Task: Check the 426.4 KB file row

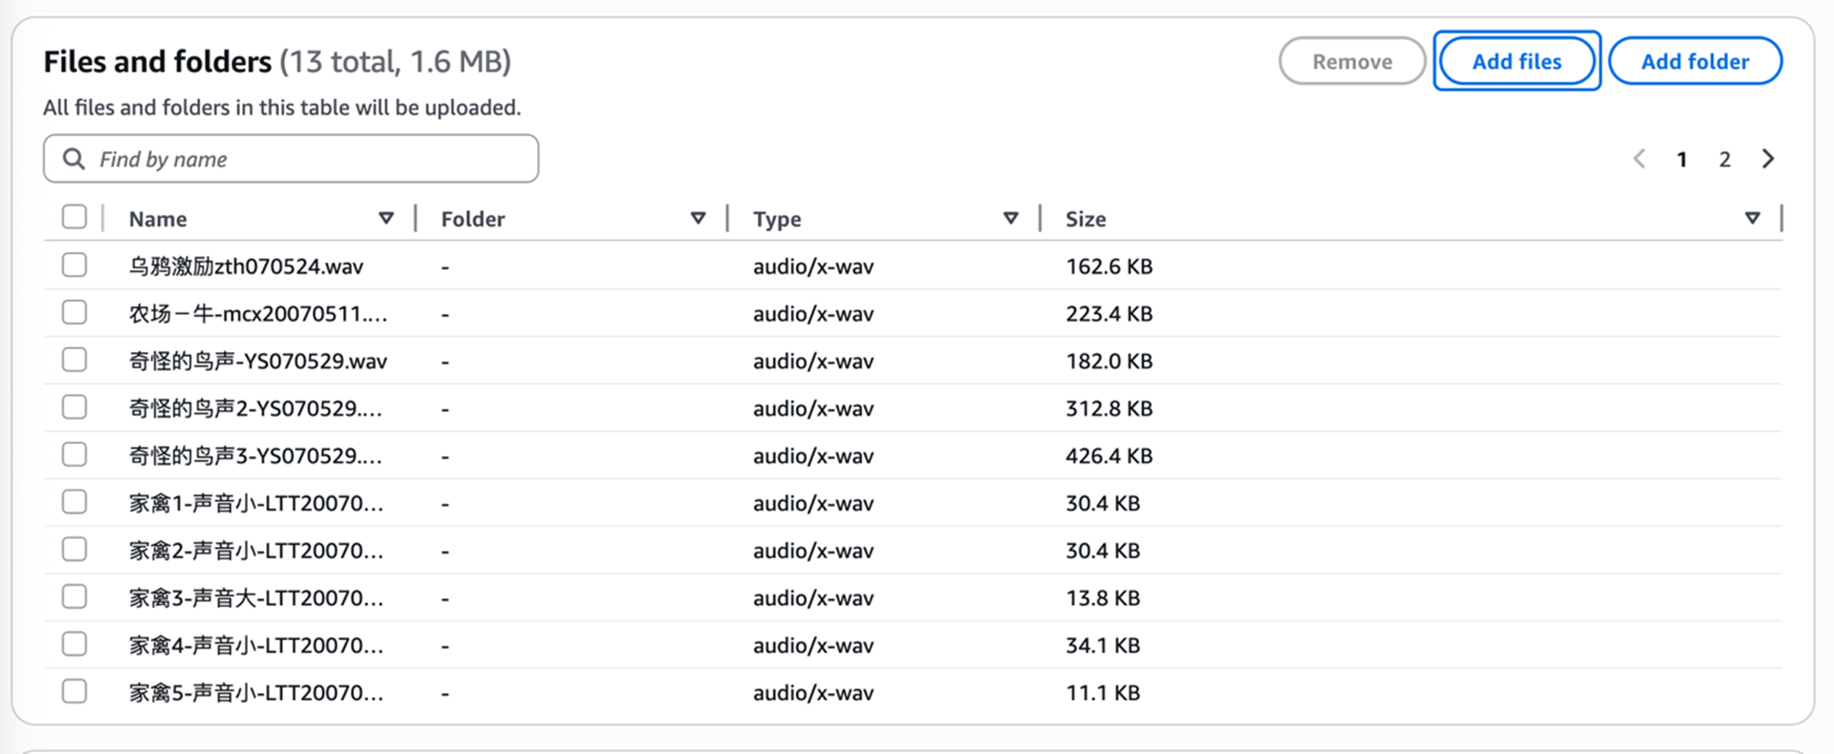Action: pyautogui.click(x=74, y=454)
